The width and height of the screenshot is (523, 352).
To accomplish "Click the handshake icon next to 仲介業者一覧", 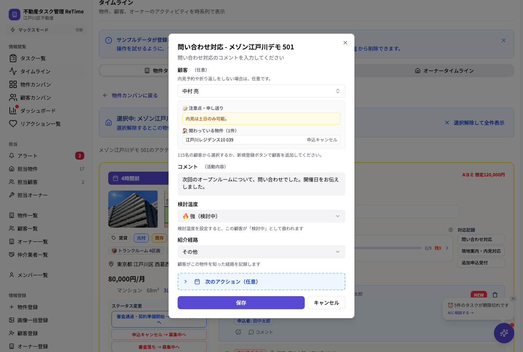I will [x=12, y=255].
